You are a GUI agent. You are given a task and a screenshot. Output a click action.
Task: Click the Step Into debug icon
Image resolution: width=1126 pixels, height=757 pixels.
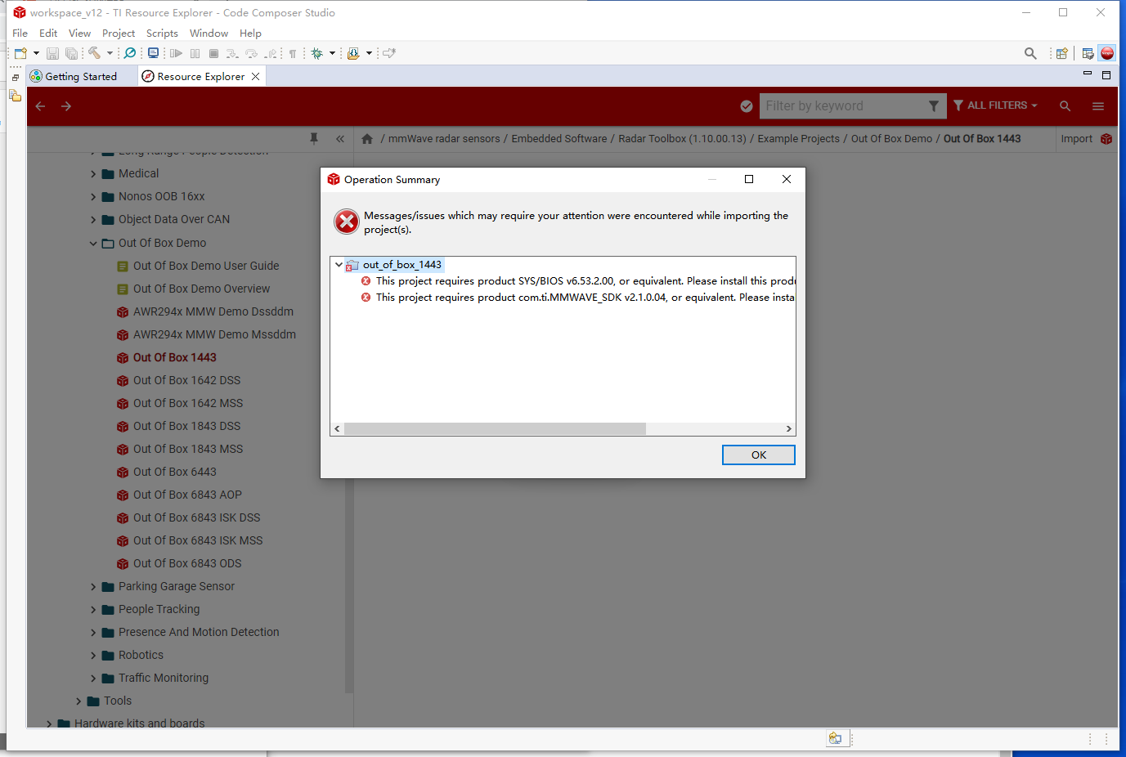232,53
